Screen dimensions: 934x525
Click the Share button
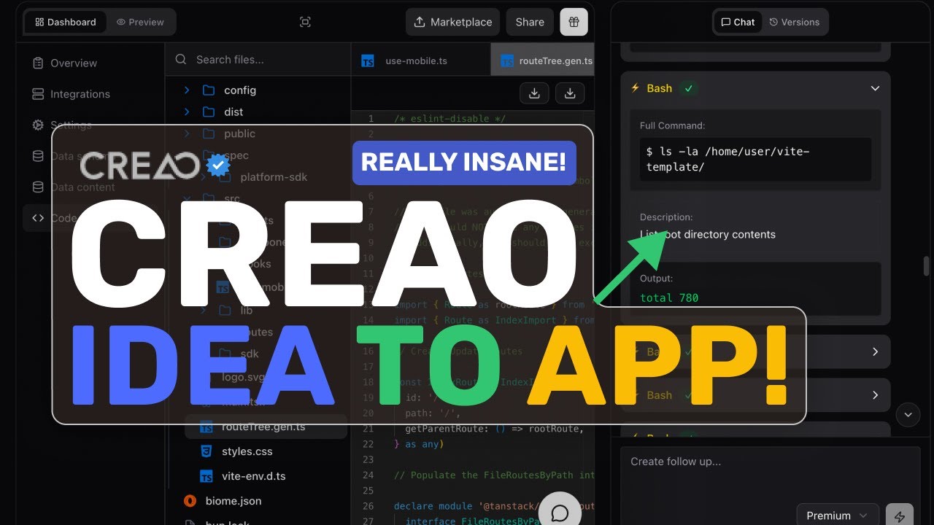[x=530, y=22]
